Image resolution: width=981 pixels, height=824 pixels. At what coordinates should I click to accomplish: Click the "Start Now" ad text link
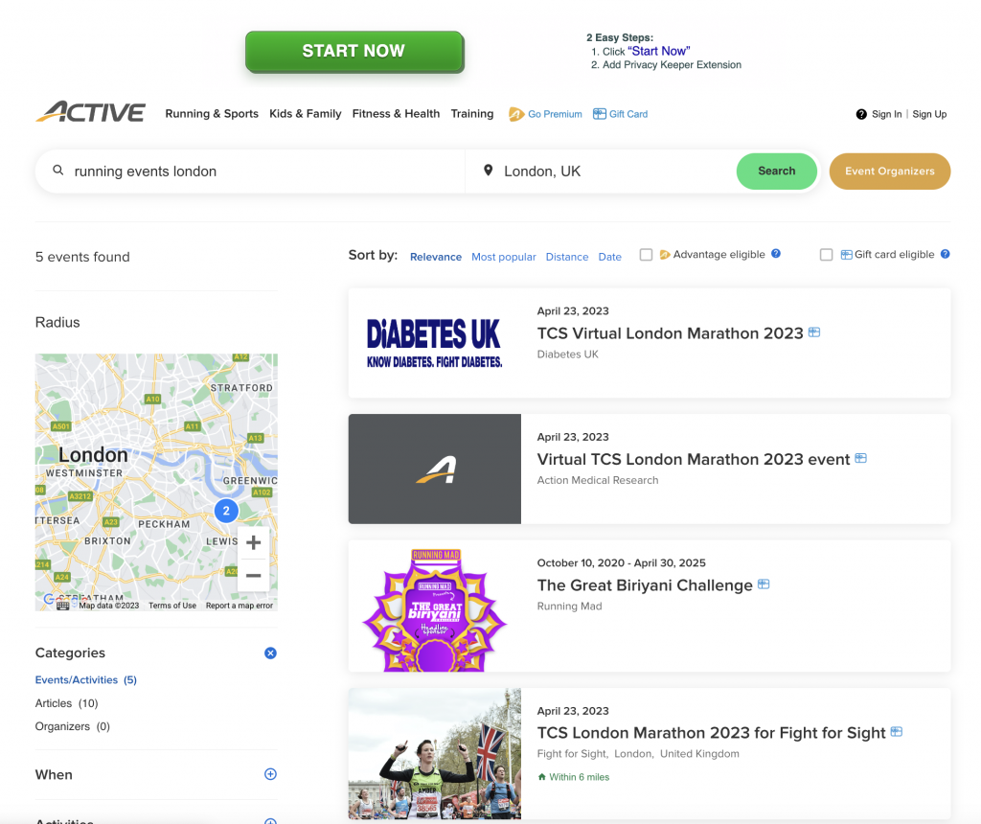click(659, 51)
